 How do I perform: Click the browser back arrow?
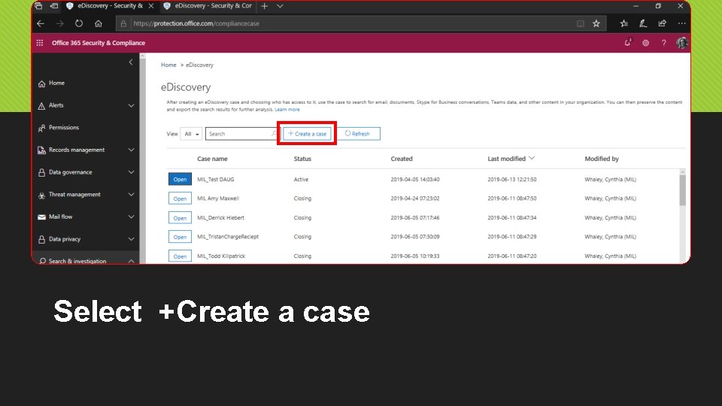click(x=41, y=23)
